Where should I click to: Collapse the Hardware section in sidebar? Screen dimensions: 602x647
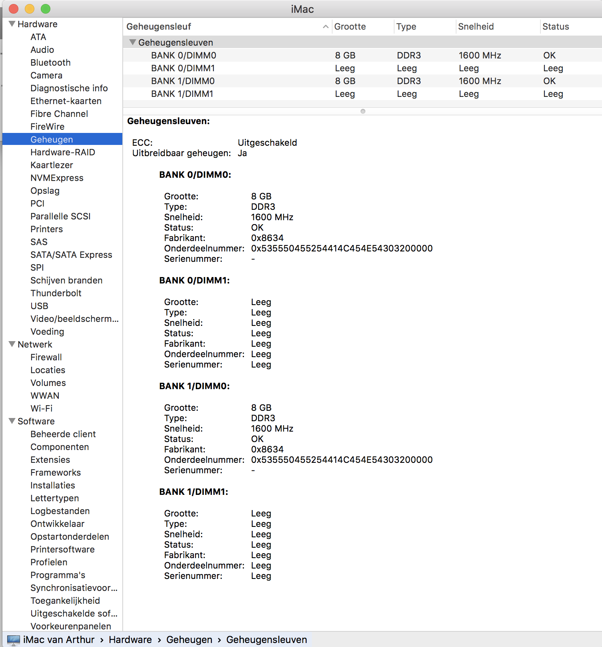click(12, 24)
